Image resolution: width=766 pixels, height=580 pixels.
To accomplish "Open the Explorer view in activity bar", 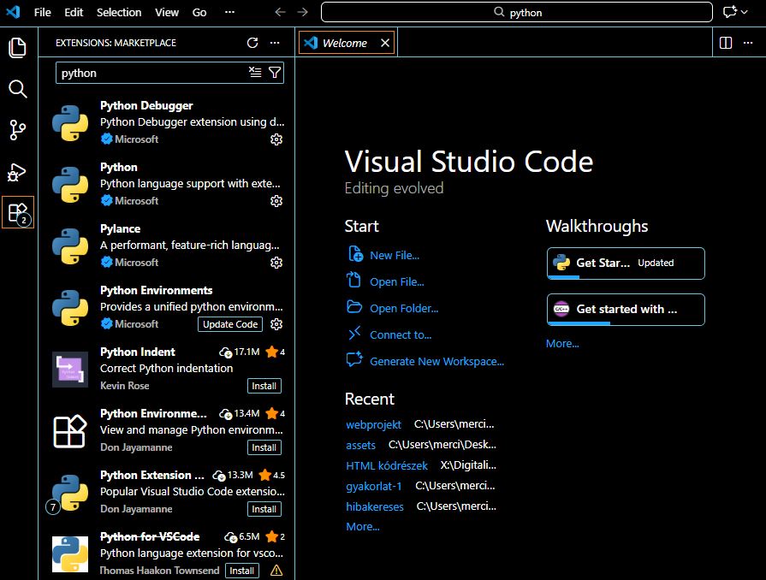I will coord(18,48).
